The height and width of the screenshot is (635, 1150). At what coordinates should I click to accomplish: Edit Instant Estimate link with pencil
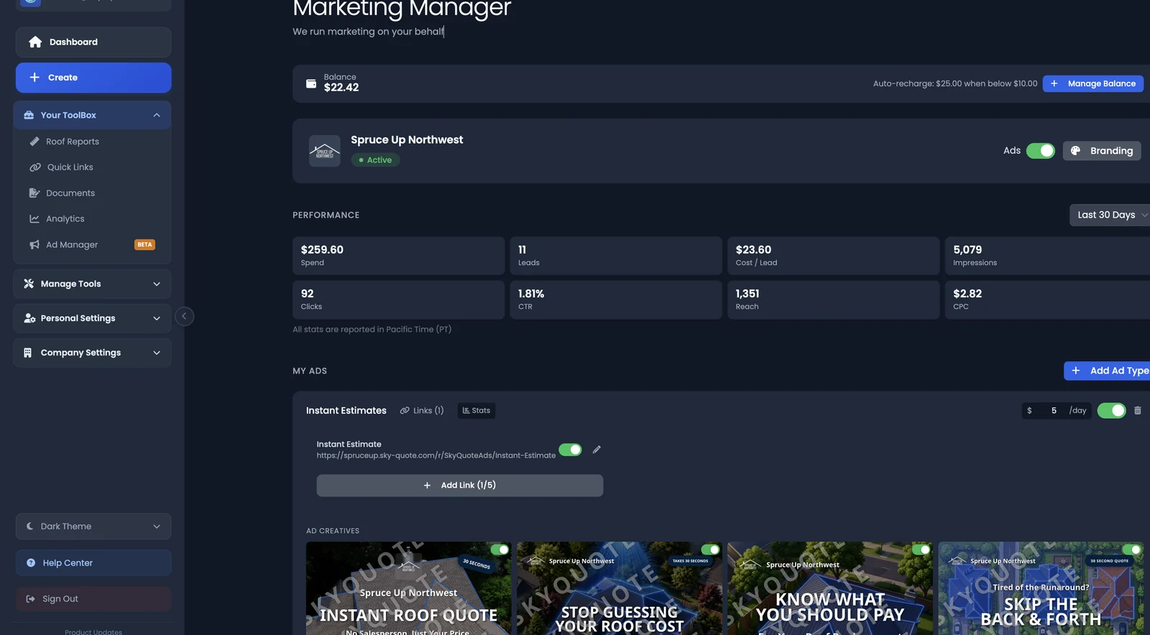(597, 450)
